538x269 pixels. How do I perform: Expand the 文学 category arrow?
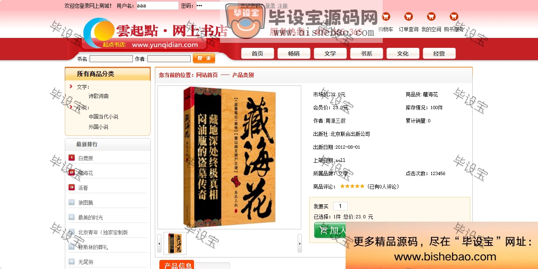tap(71, 87)
